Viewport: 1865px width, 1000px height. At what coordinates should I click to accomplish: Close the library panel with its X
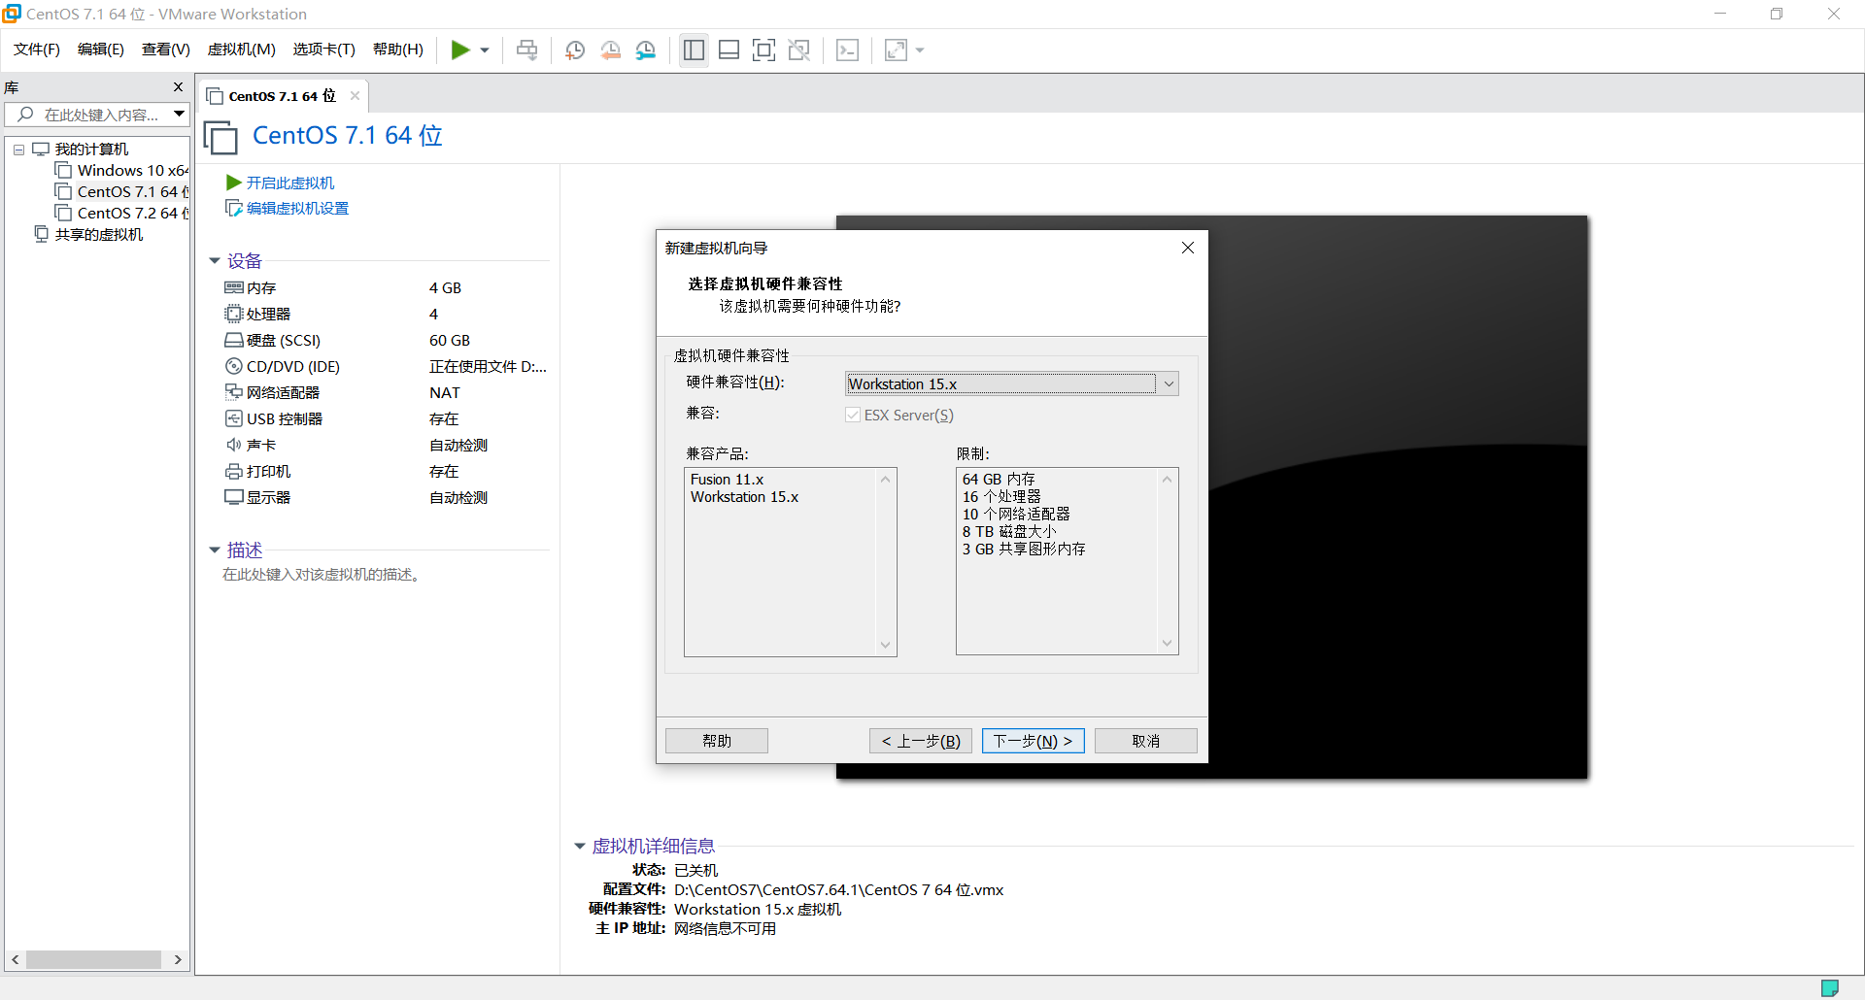coord(178,87)
